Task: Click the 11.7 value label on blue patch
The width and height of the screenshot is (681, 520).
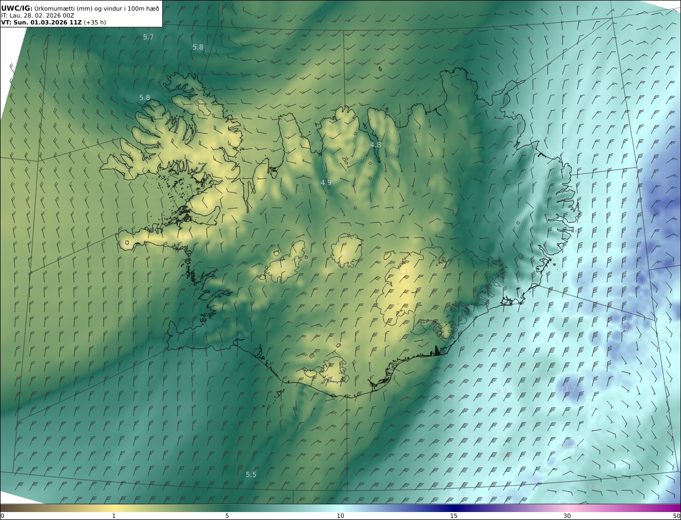Action: [x=569, y=389]
